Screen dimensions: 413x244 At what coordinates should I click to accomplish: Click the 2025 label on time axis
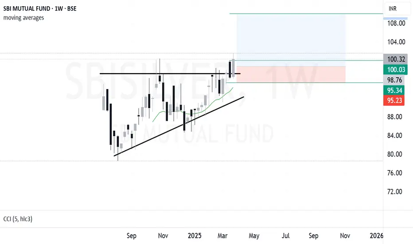click(x=195, y=236)
